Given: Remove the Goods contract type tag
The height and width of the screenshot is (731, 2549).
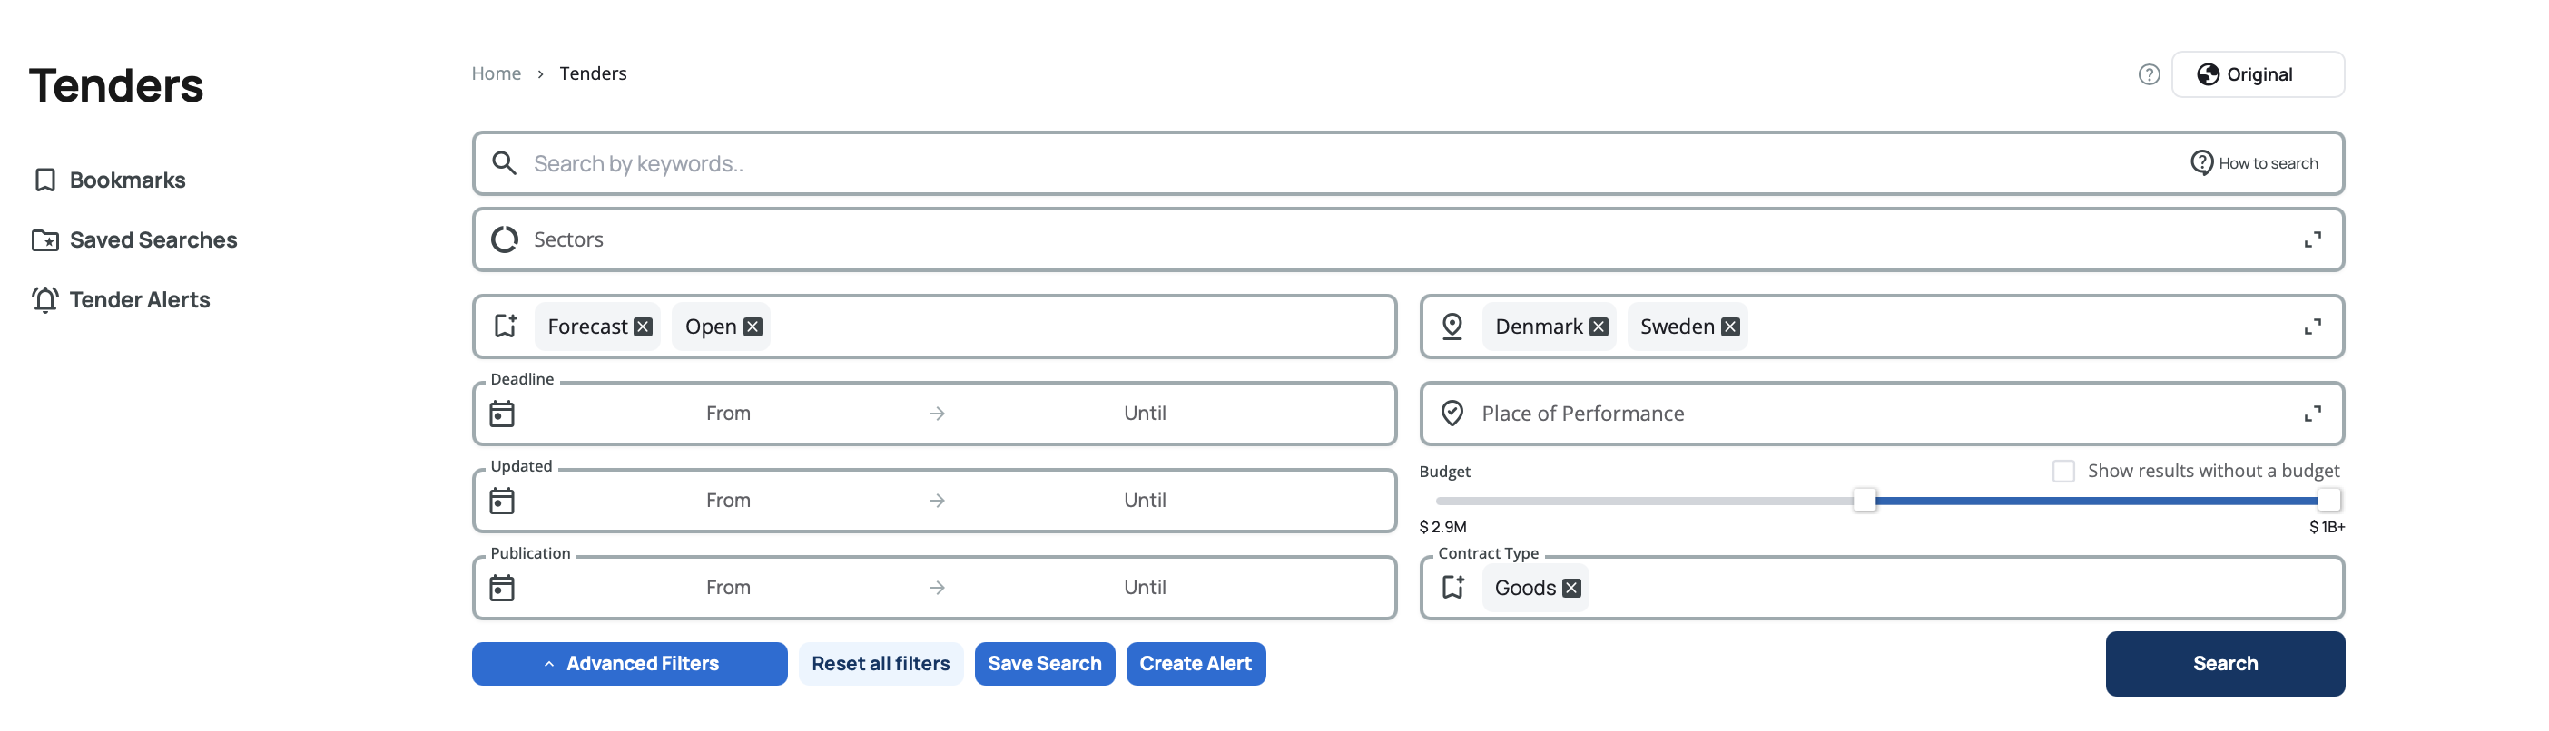Looking at the screenshot, I should (1571, 588).
